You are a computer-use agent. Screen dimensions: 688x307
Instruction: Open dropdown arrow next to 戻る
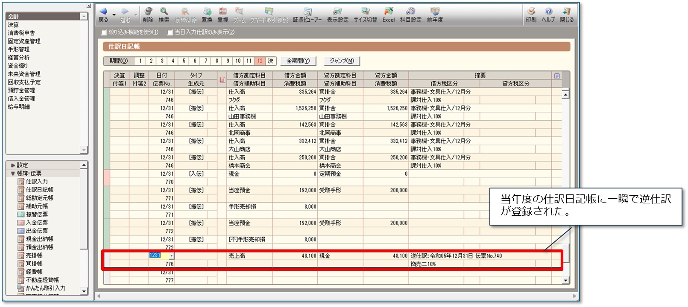(114, 15)
